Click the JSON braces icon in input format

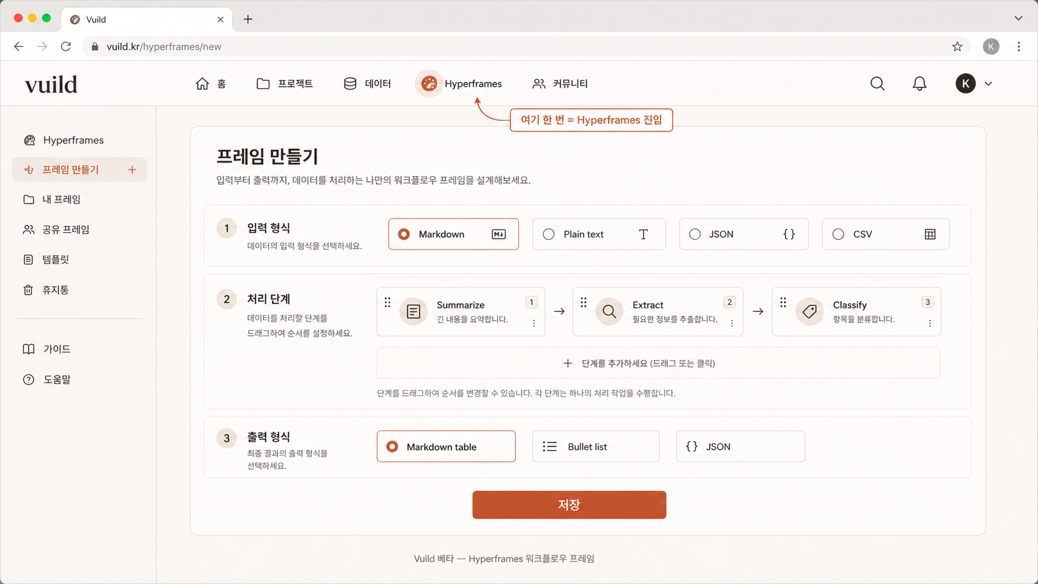789,234
